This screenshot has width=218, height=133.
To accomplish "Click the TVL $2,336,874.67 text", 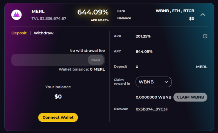I will pyautogui.click(x=49, y=18).
